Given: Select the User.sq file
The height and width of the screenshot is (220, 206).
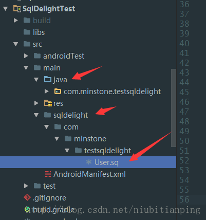Looking at the screenshot, I should [x=88, y=162].
